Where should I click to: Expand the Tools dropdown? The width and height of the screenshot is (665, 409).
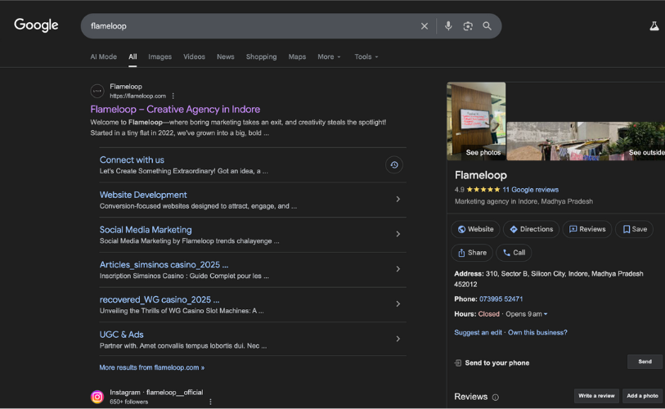pos(366,57)
